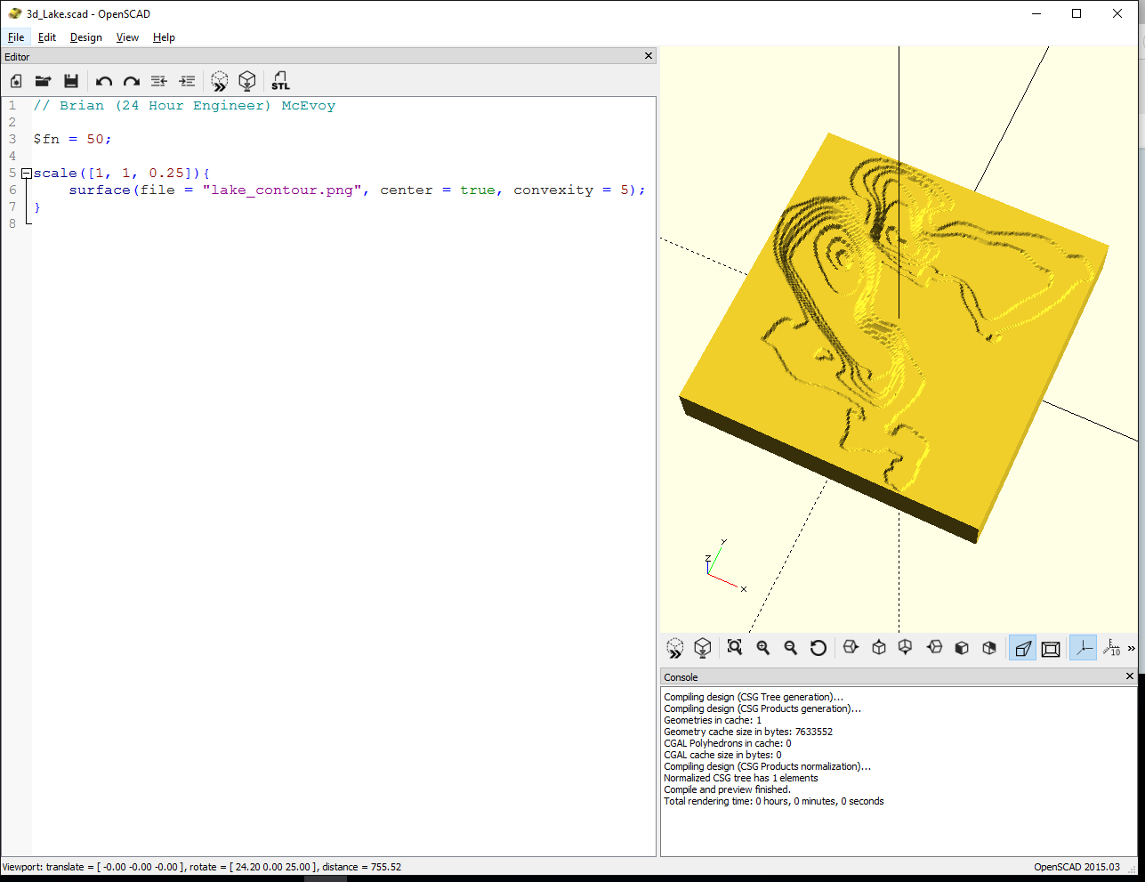Collapse the scale code block on line 5
The width and height of the screenshot is (1145, 882).
click(x=26, y=173)
